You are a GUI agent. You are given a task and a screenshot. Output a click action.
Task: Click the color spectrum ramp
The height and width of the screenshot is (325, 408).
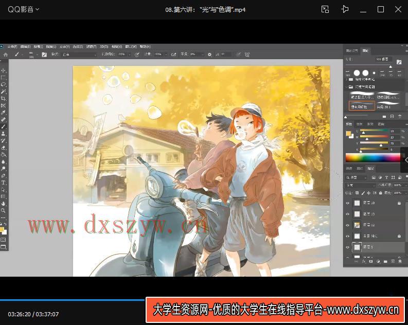coord(373,157)
